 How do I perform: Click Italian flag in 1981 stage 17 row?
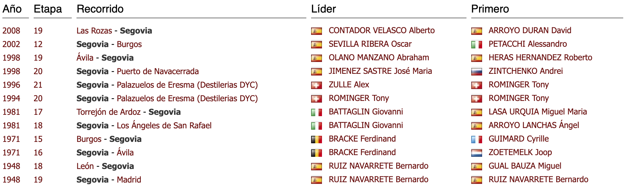click(316, 112)
